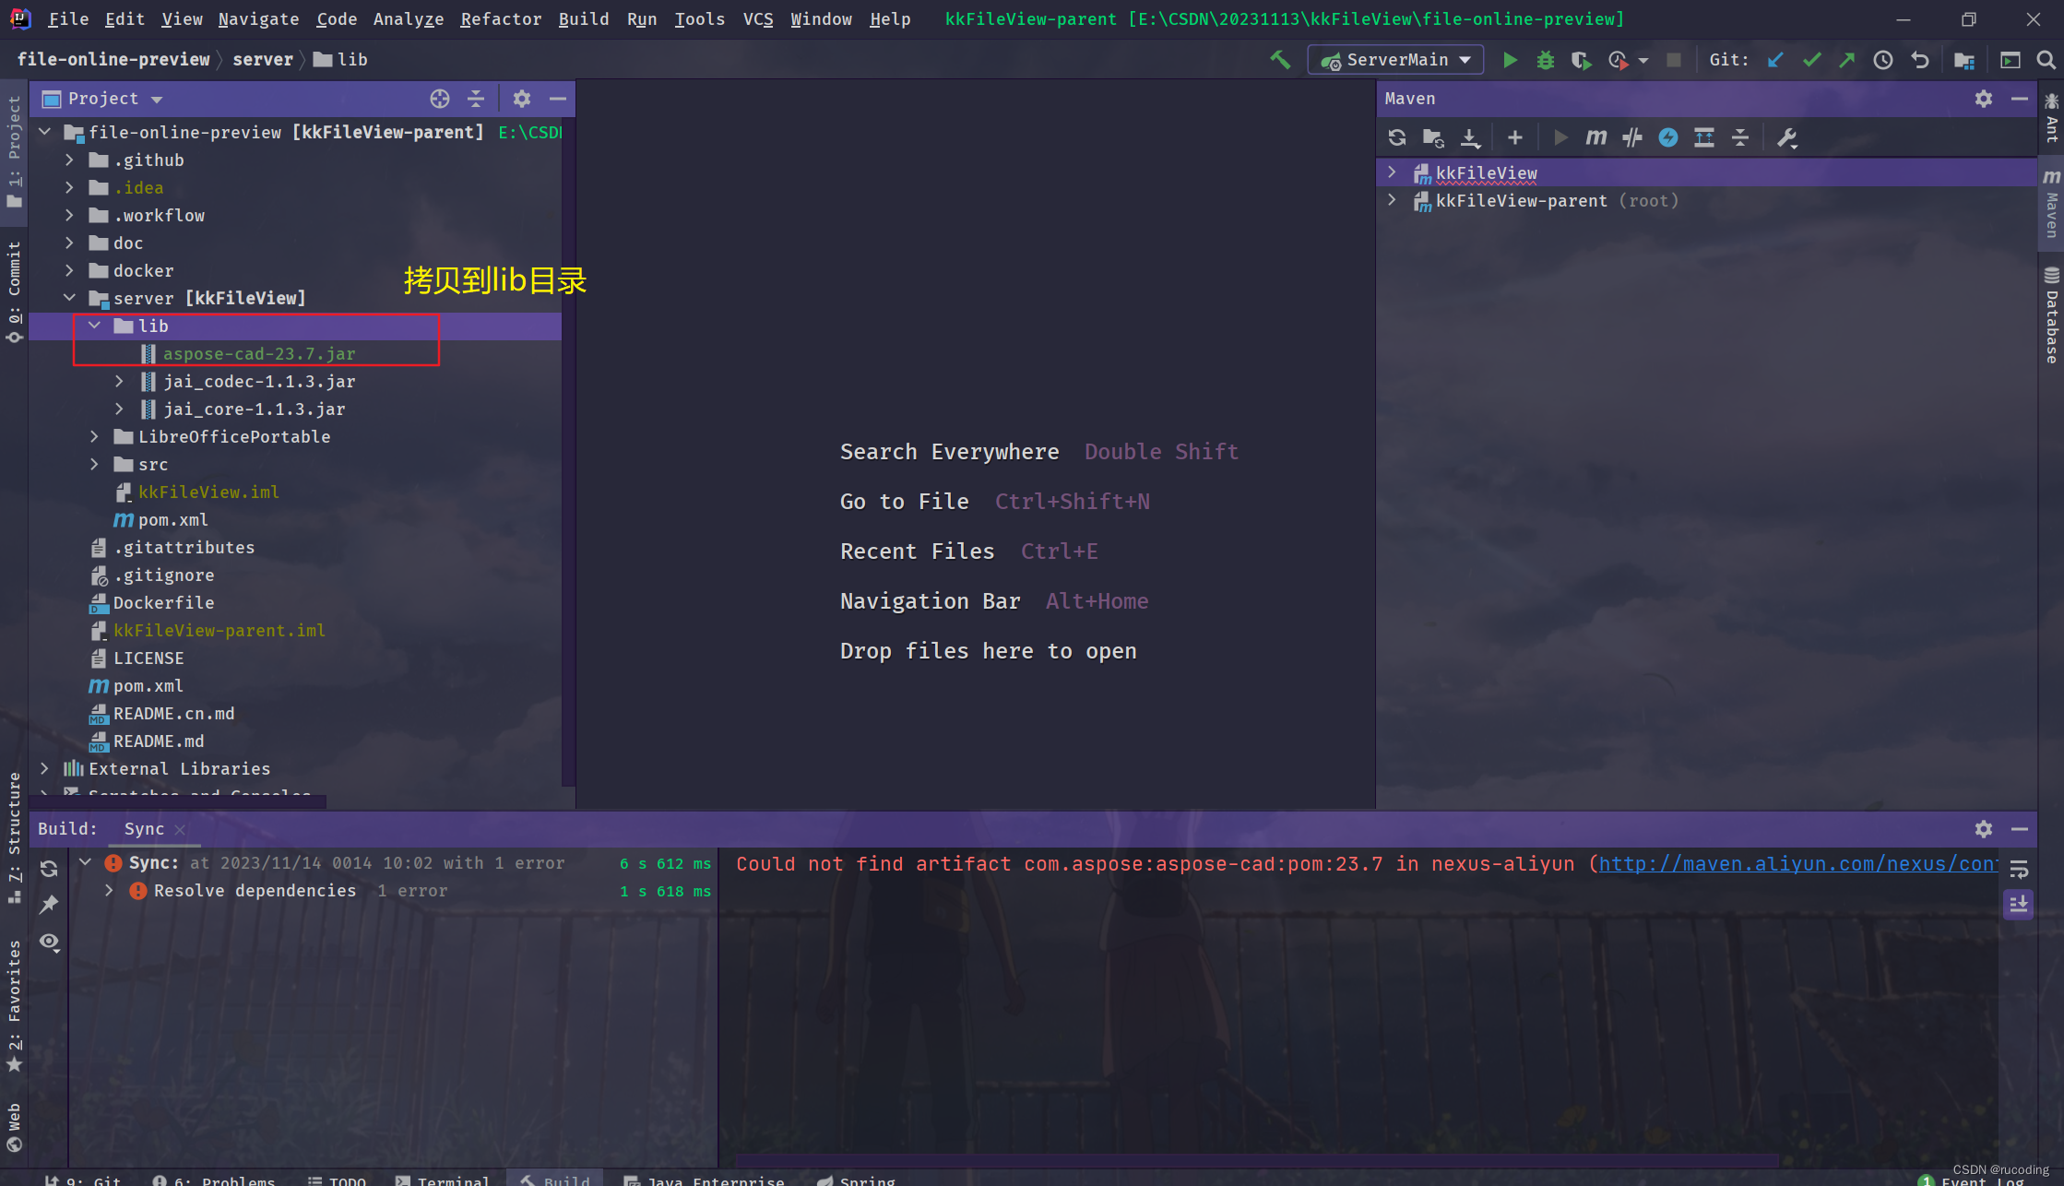Click the Git Rollback undo icon
Image resolution: width=2064 pixels, height=1186 pixels.
pos(1920,60)
